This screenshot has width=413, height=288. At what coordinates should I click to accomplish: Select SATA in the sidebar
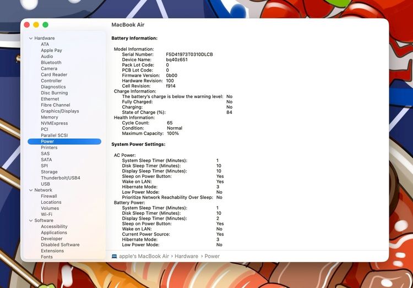(x=46, y=160)
